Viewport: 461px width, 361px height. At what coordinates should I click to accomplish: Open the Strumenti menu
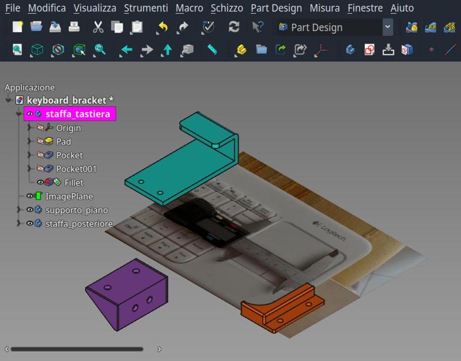coord(146,8)
